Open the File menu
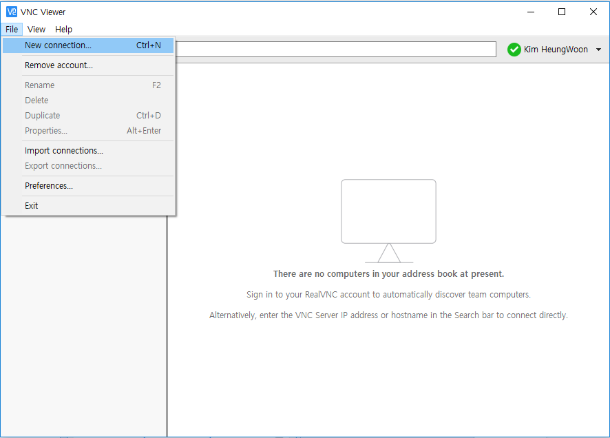The height and width of the screenshot is (438, 610). click(12, 29)
